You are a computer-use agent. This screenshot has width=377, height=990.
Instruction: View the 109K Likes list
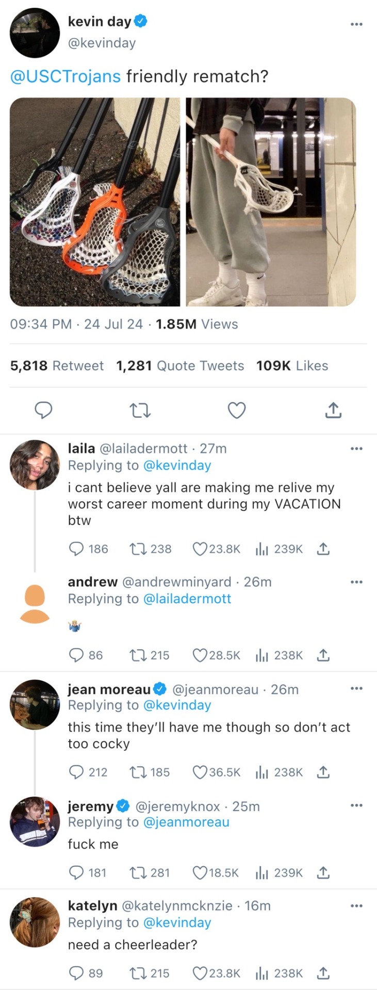[x=292, y=366]
